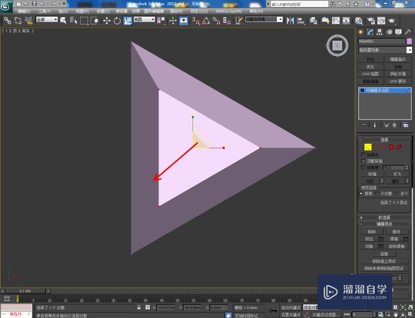
Task: Click the object color swatch beside NGon001
Action: click(409, 41)
